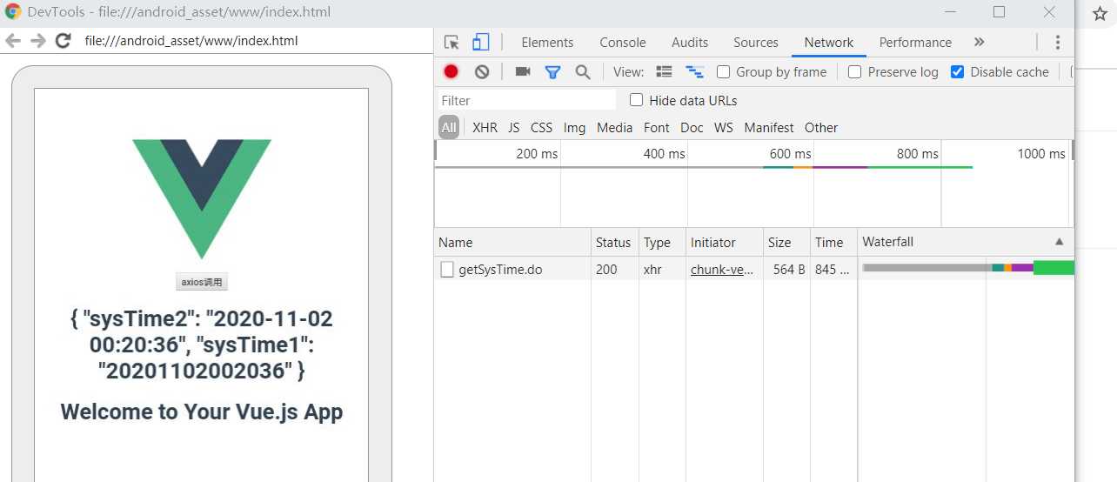Image resolution: width=1117 pixels, height=482 pixels.
Task: Activate the inspect element picker icon
Action: tap(451, 43)
